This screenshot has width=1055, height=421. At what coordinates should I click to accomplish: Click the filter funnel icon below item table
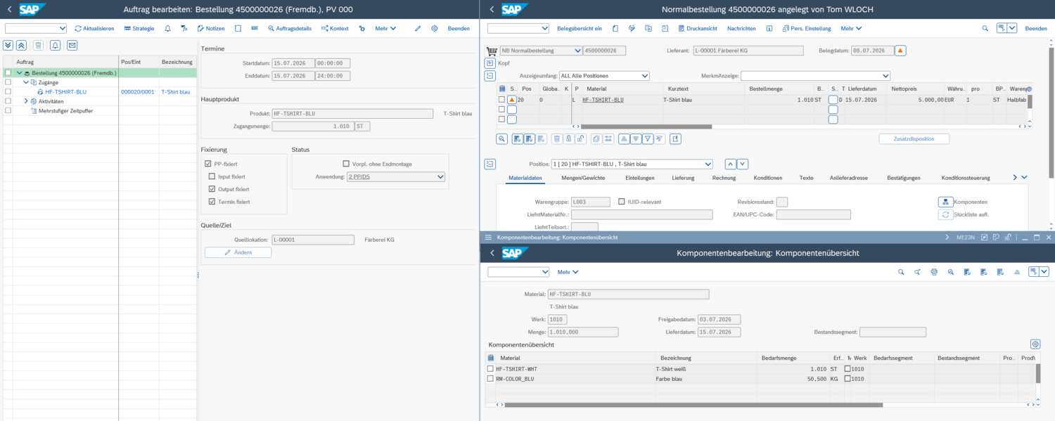(x=648, y=139)
